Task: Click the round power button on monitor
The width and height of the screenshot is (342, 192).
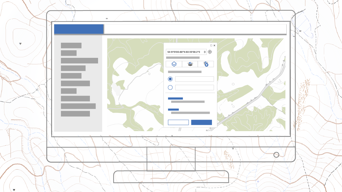Action: 276,155
